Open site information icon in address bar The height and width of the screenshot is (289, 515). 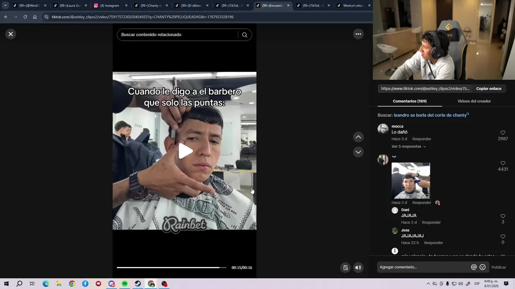pos(46,17)
